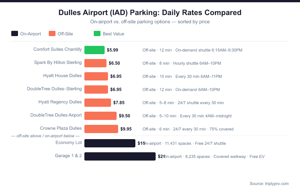Click the Comfort Suites Chantilly label
300x188 pixels.
point(57,49)
